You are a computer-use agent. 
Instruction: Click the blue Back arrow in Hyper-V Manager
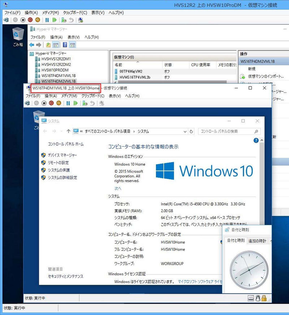pyautogui.click(x=32, y=45)
